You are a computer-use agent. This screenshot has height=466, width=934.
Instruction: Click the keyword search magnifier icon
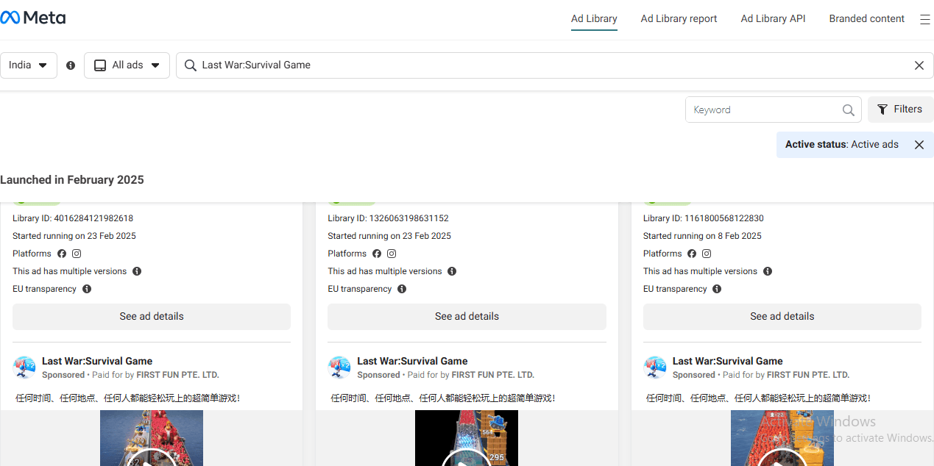click(848, 110)
